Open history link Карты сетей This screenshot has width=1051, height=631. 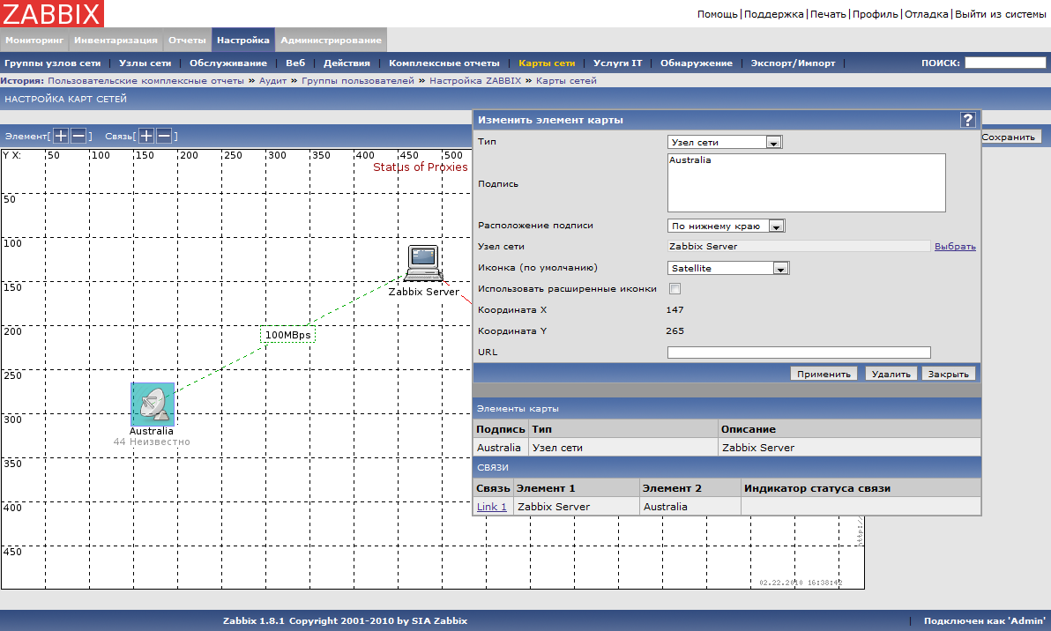[566, 80]
